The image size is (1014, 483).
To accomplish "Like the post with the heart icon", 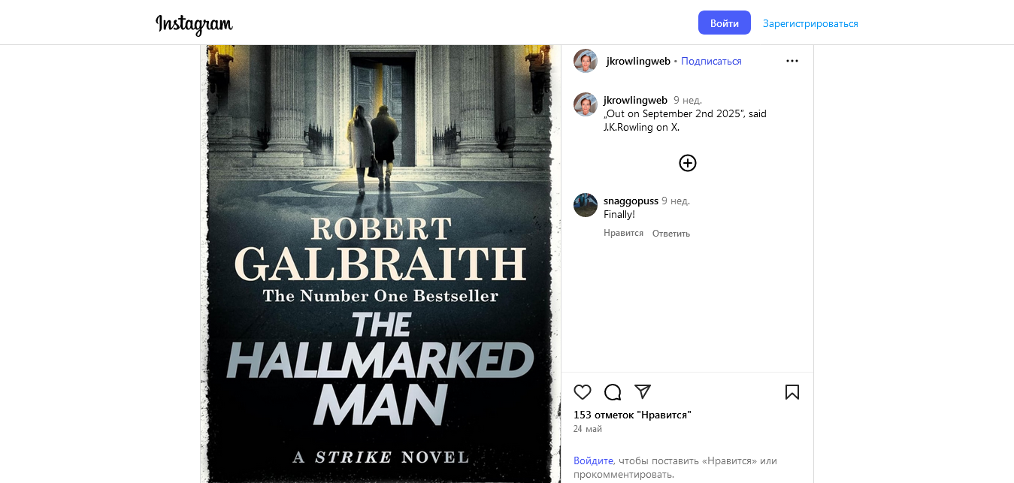I will (583, 392).
